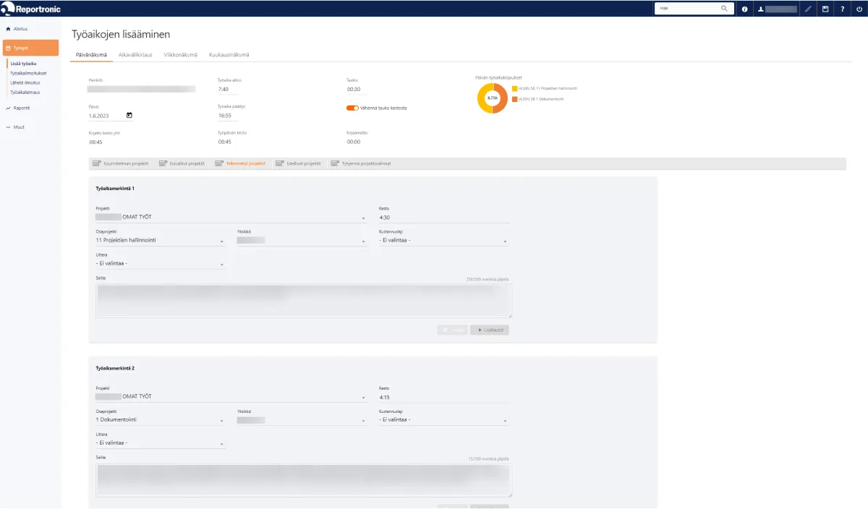This screenshot has height=509, width=868.
Task: Click the save disk icon in header
Action: (825, 9)
